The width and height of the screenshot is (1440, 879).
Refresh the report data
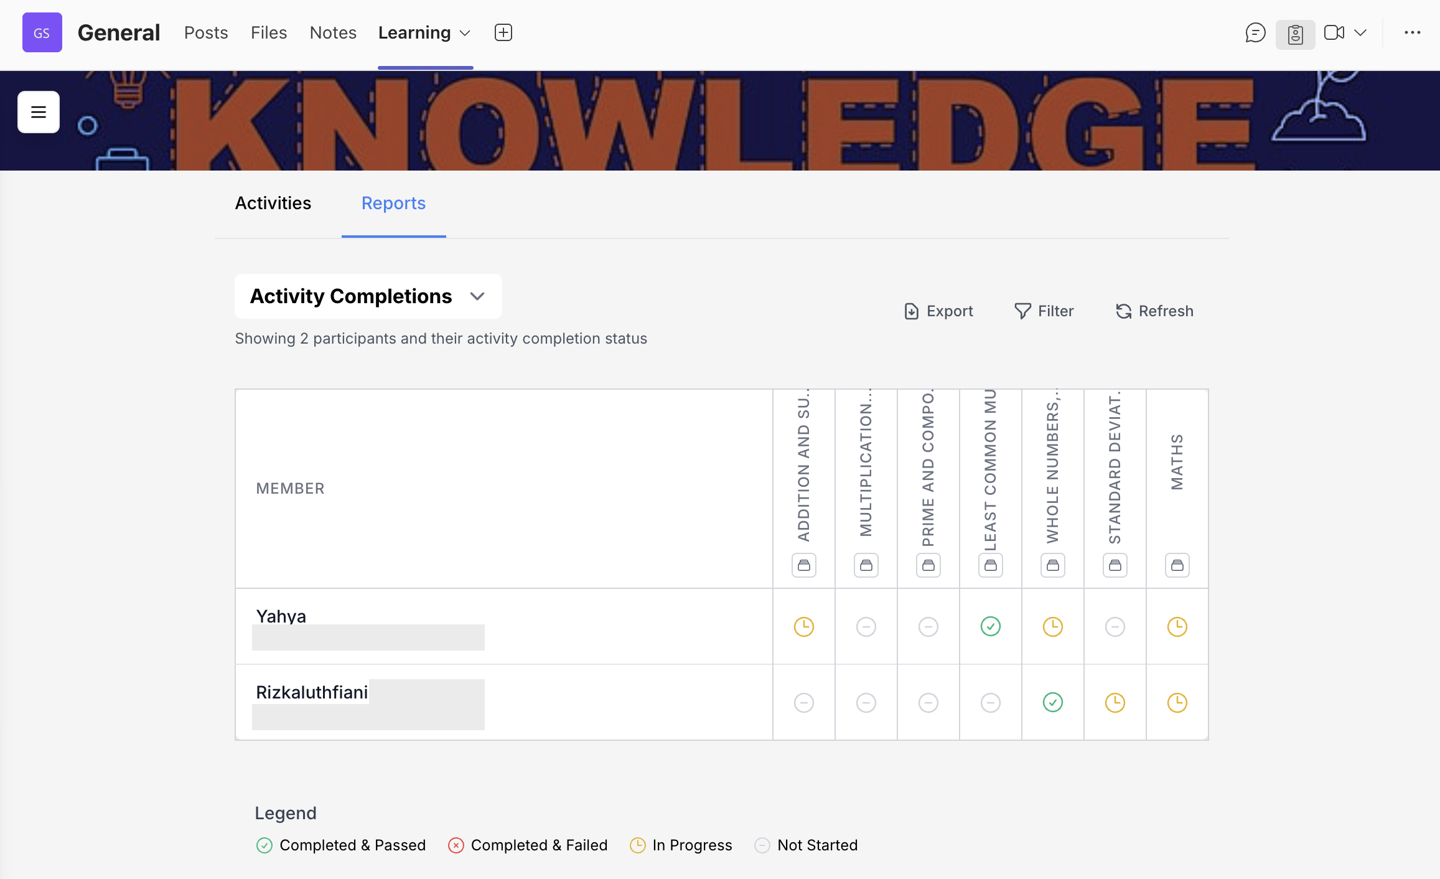point(1154,311)
